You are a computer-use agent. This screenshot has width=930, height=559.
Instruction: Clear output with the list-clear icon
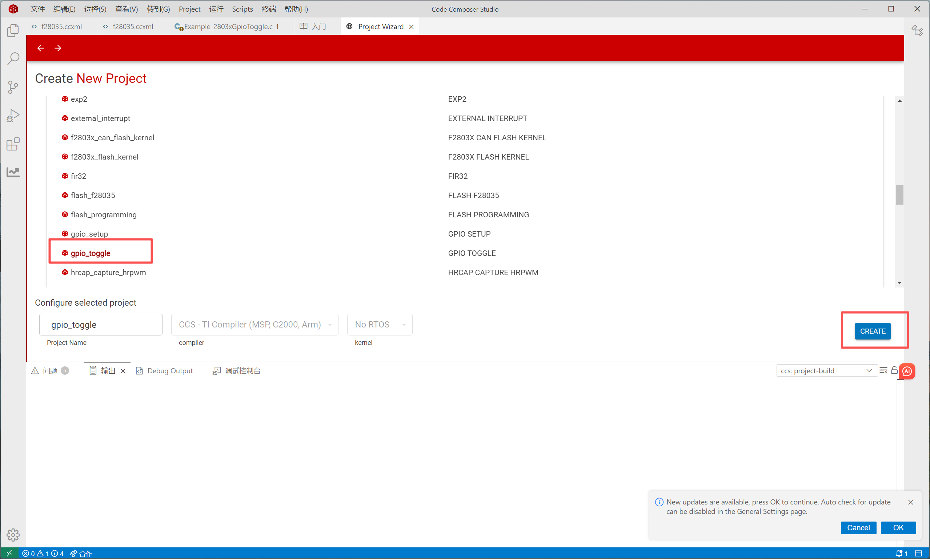[x=883, y=370]
